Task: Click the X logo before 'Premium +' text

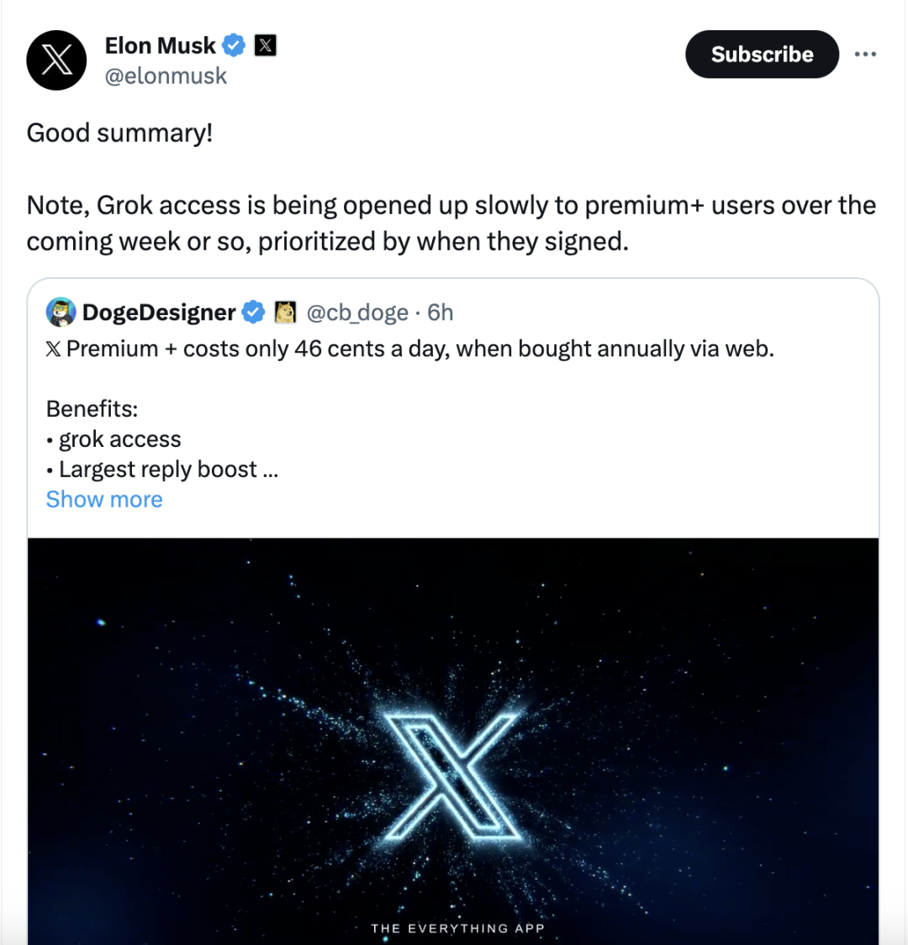Action: pos(54,349)
